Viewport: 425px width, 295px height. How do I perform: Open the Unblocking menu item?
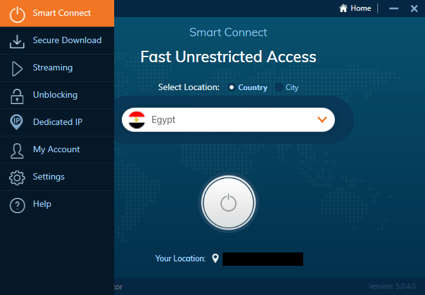(x=55, y=95)
